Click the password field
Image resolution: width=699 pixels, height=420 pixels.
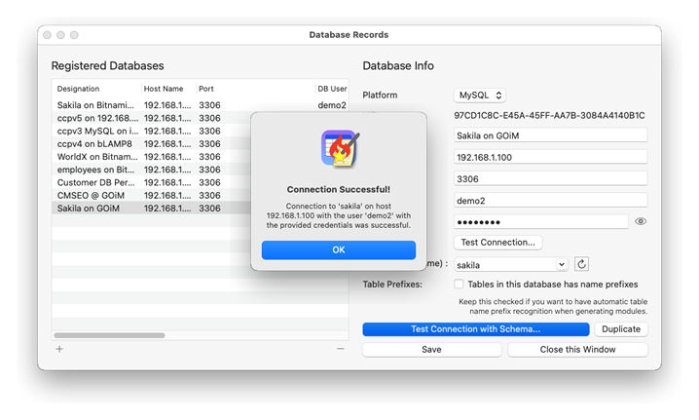coord(541,222)
